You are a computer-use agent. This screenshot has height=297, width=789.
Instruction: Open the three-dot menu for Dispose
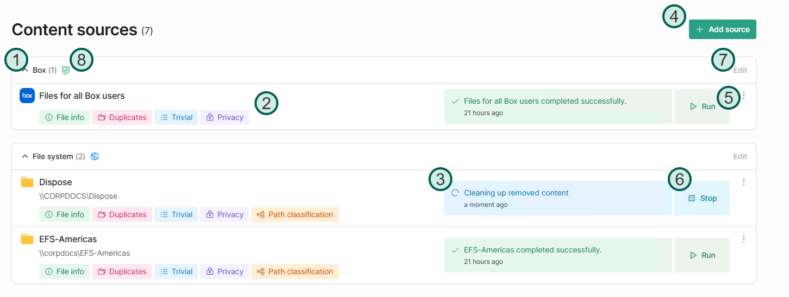tap(744, 182)
